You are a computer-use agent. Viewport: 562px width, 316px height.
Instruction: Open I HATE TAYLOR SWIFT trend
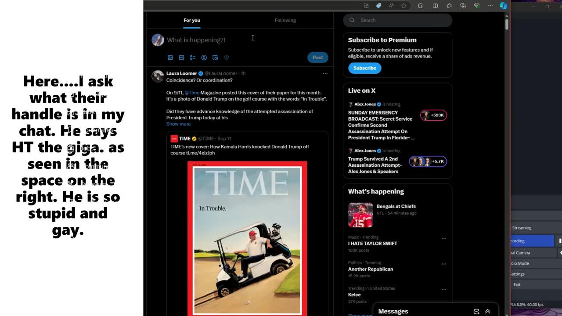pyautogui.click(x=373, y=243)
